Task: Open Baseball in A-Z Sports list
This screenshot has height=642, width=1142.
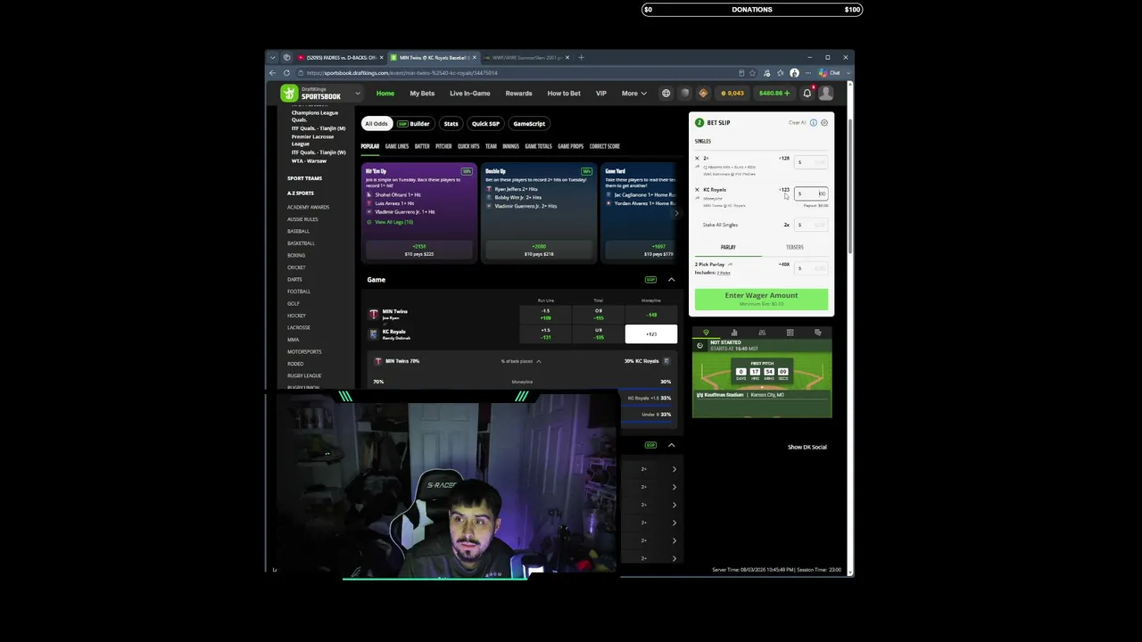Action: tap(299, 232)
